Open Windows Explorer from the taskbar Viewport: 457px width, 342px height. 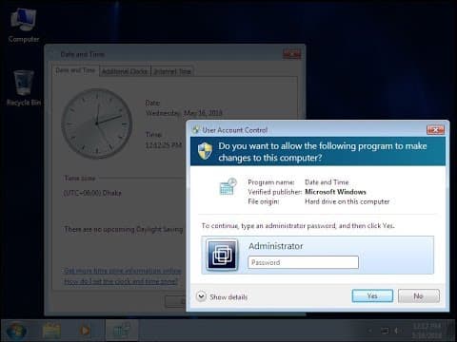[51, 331]
